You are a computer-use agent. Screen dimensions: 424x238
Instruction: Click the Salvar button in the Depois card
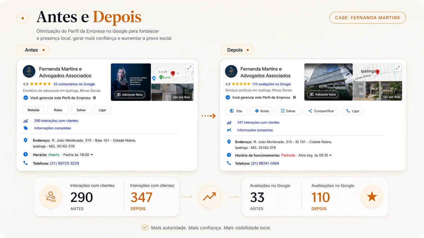pos(288,111)
